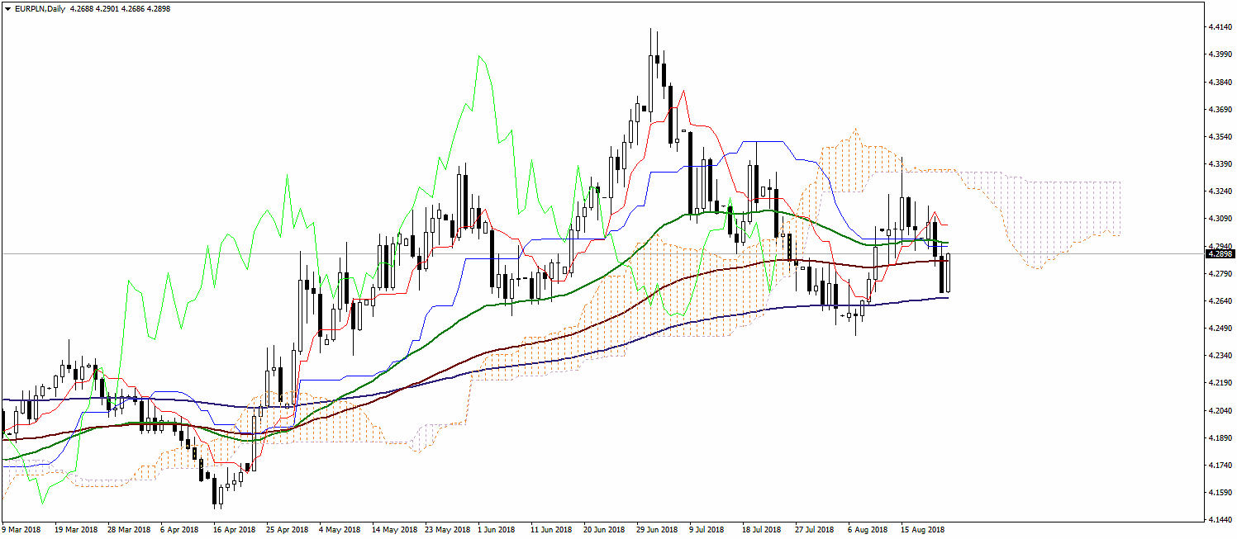1237x539 pixels.
Task: Click the EURPLN,Daily chart title
Action: 40,9
